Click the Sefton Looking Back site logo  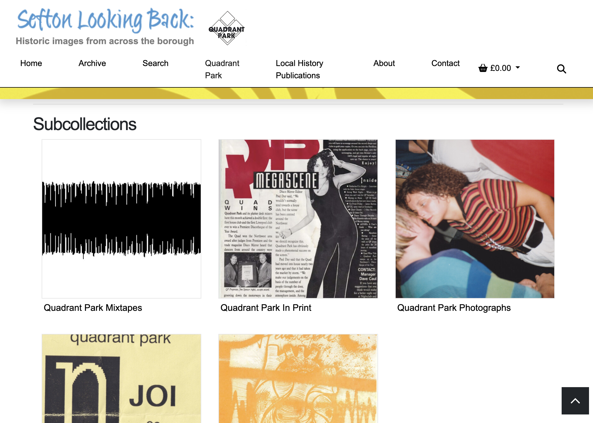105,26
